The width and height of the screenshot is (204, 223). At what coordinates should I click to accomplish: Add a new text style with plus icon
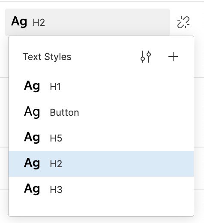pyautogui.click(x=173, y=57)
